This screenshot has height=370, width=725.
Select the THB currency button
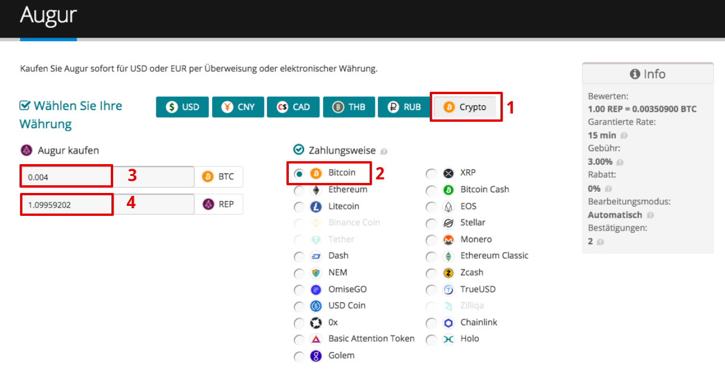click(x=348, y=107)
